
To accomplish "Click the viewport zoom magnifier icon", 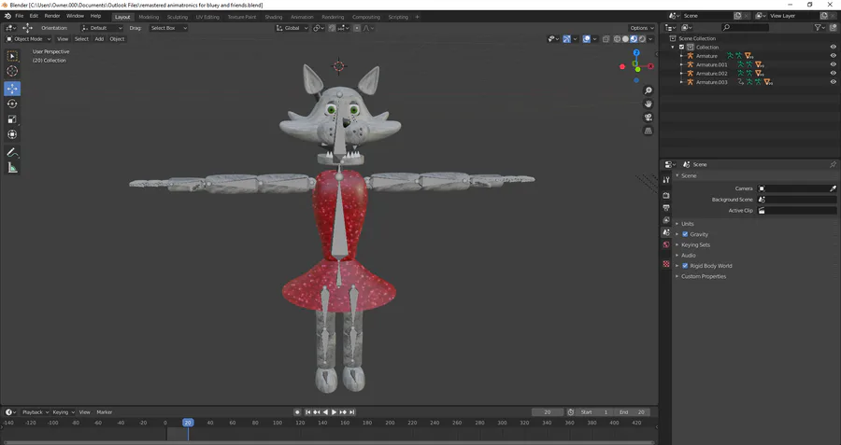I will (x=648, y=90).
